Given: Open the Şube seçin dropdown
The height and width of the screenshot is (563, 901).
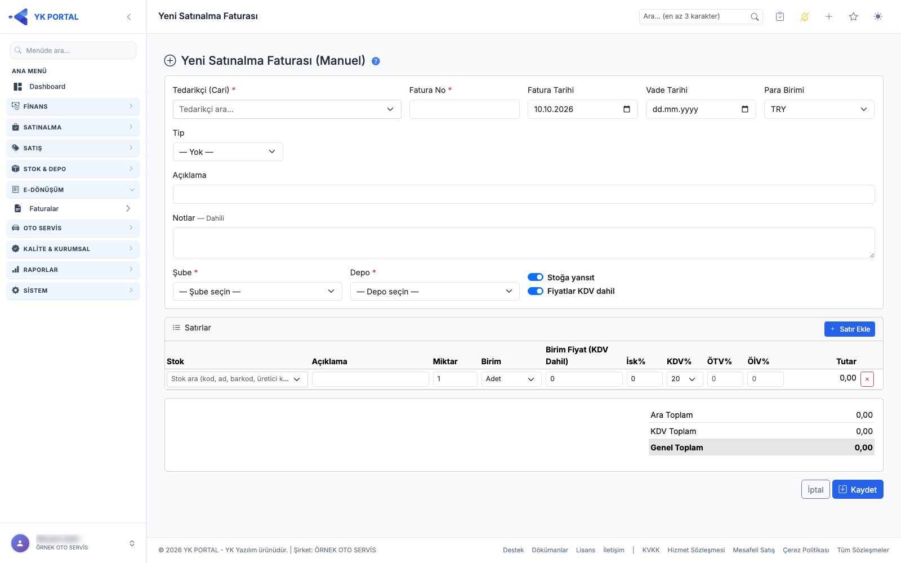Looking at the screenshot, I should pos(257,292).
